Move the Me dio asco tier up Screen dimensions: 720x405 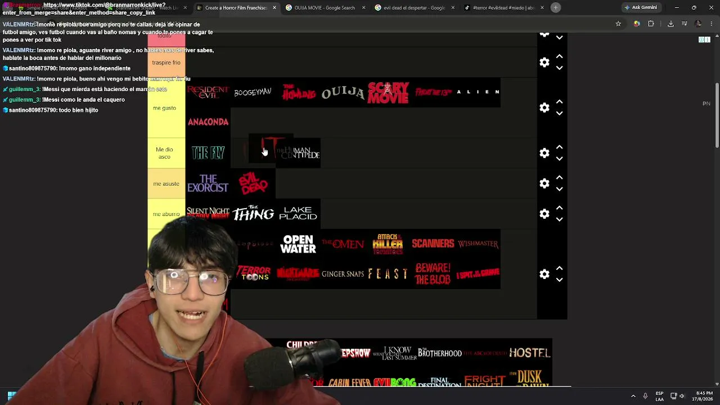pyautogui.click(x=559, y=147)
